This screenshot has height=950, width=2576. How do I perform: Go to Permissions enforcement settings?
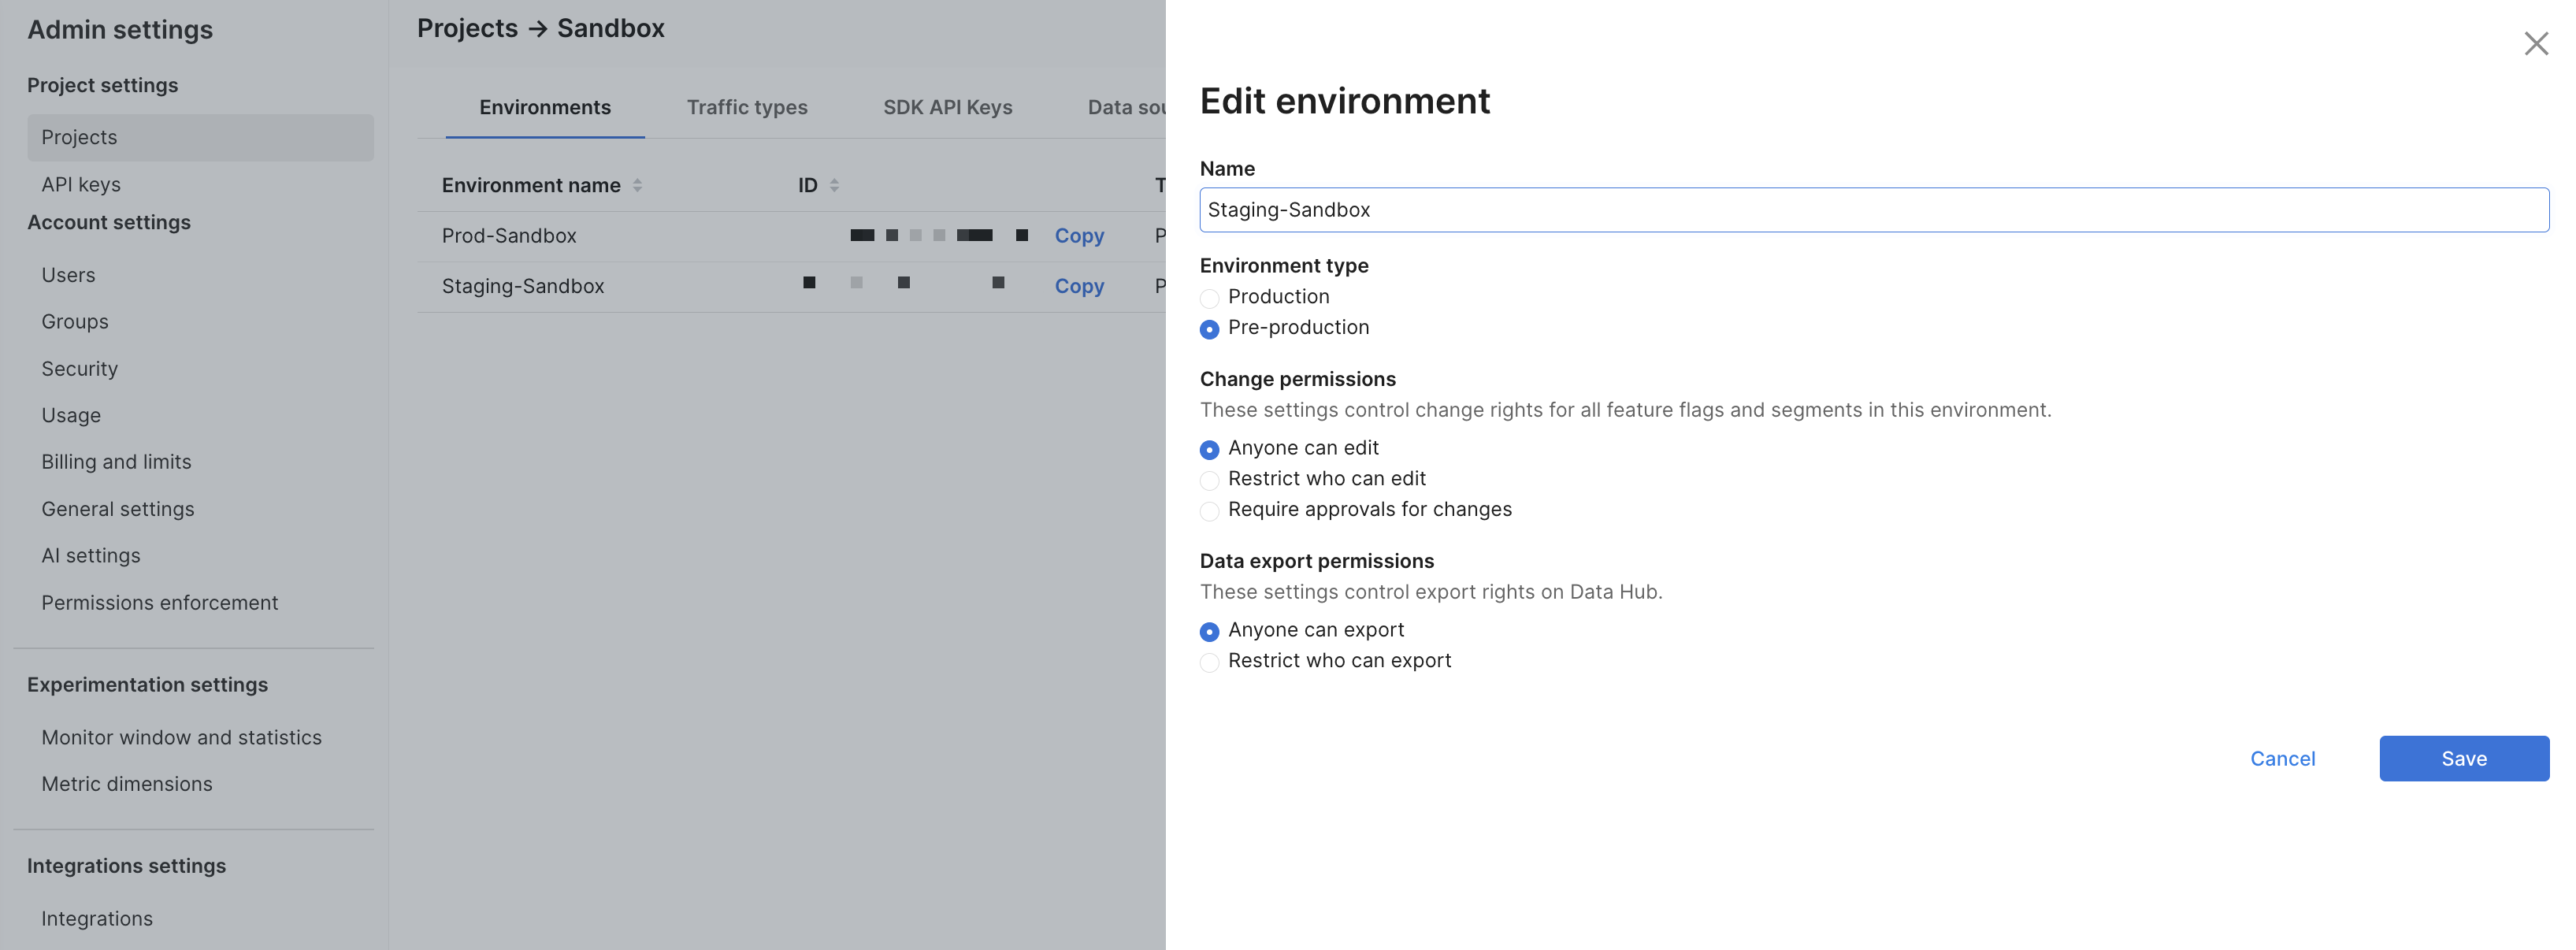(x=160, y=603)
